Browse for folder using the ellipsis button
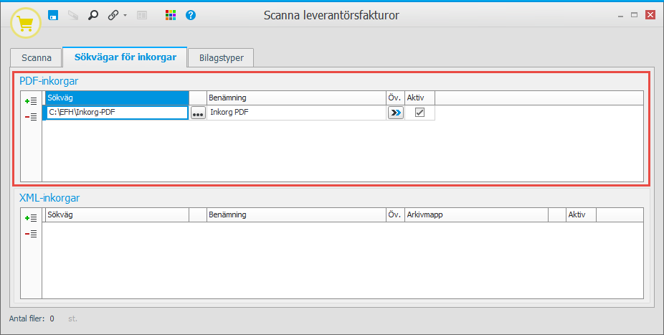Image resolution: width=664 pixels, height=335 pixels. (198, 113)
